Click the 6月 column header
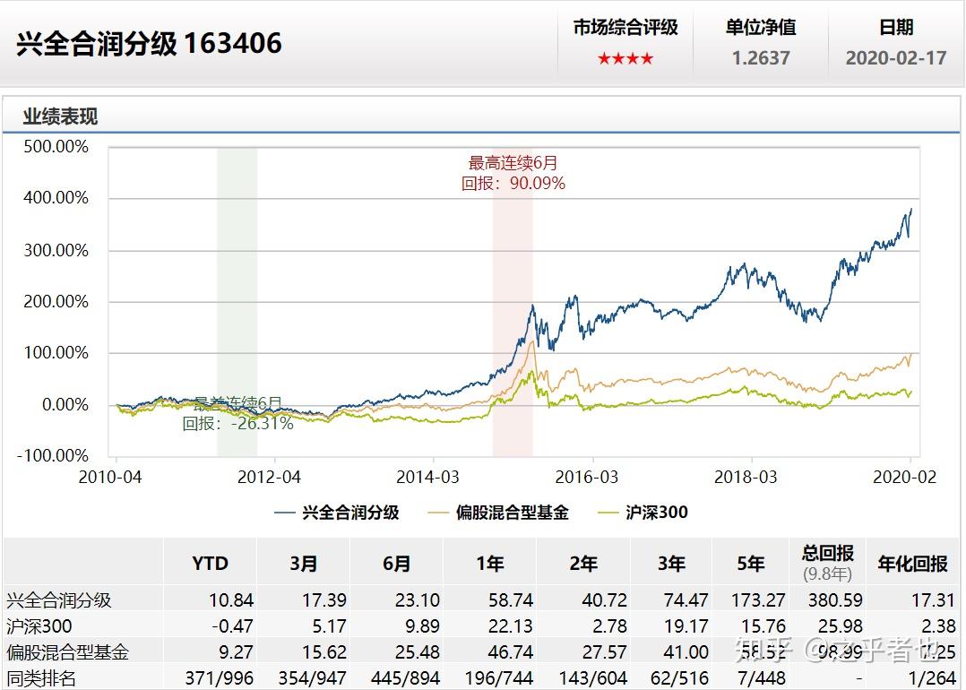This screenshot has width=966, height=690. pos(397,564)
